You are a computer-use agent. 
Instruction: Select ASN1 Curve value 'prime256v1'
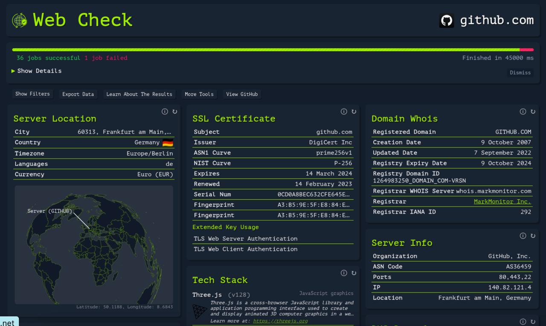(334, 153)
